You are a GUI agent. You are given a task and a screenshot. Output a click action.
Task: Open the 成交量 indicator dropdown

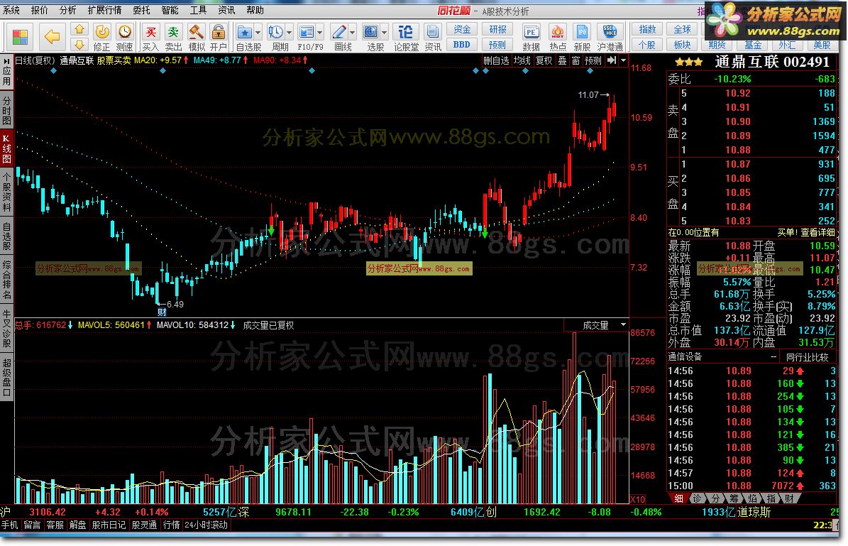(623, 324)
